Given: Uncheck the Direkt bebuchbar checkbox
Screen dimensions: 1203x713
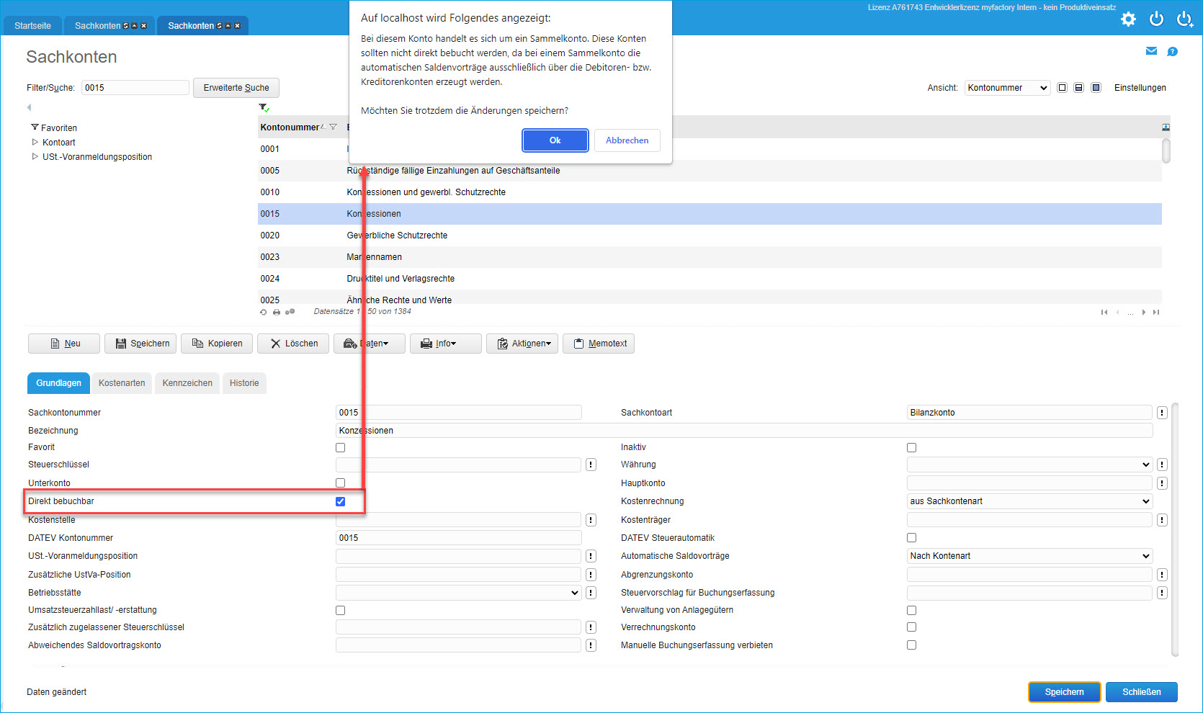Looking at the screenshot, I should [341, 502].
